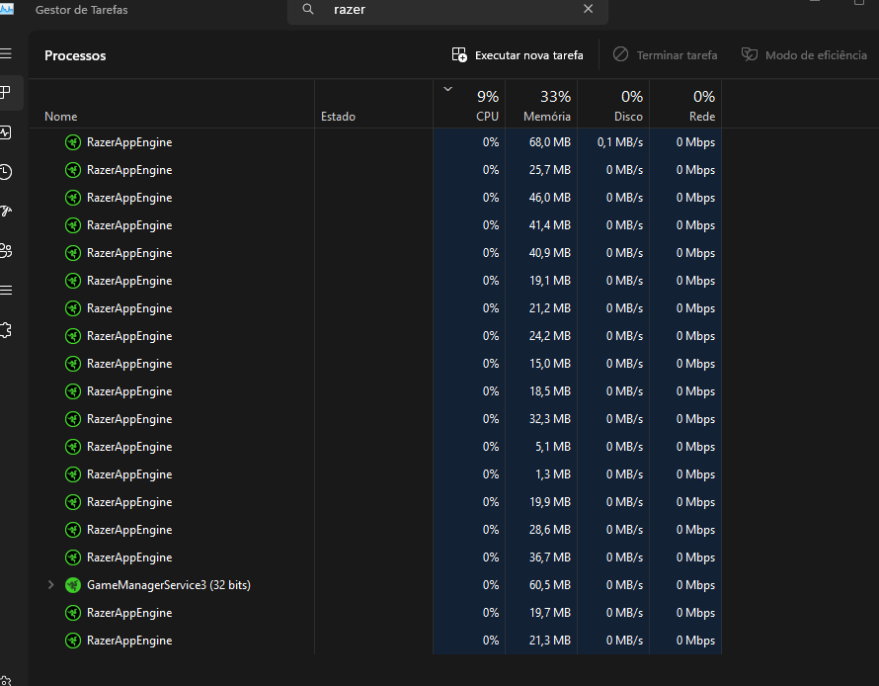Image resolution: width=879 pixels, height=686 pixels.
Task: Click the search field containing razer
Action: click(447, 10)
